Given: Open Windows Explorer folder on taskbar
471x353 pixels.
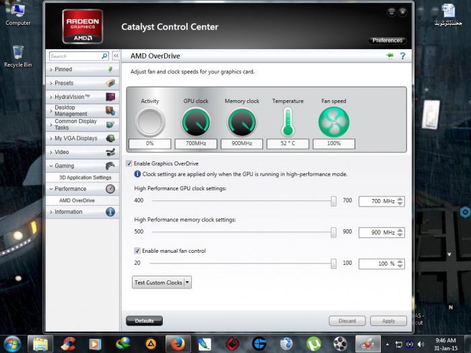Looking at the screenshot, I should point(40,344).
